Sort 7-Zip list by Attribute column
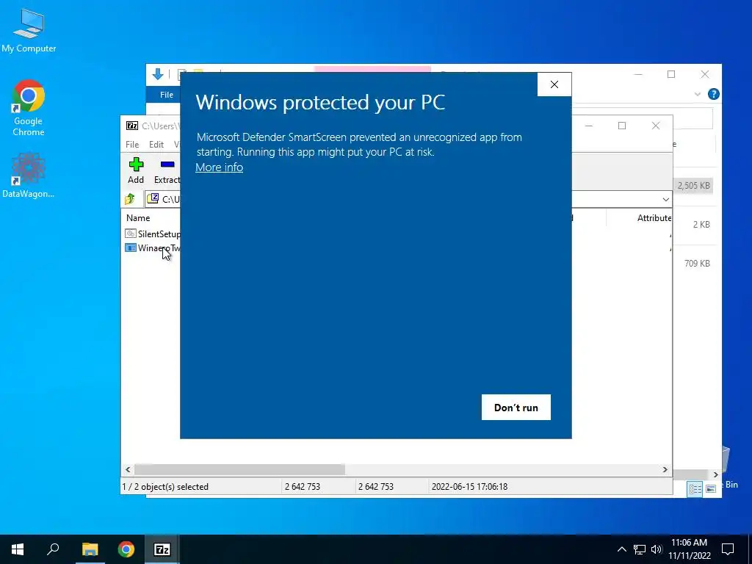Viewport: 752px width, 564px height. [654, 217]
